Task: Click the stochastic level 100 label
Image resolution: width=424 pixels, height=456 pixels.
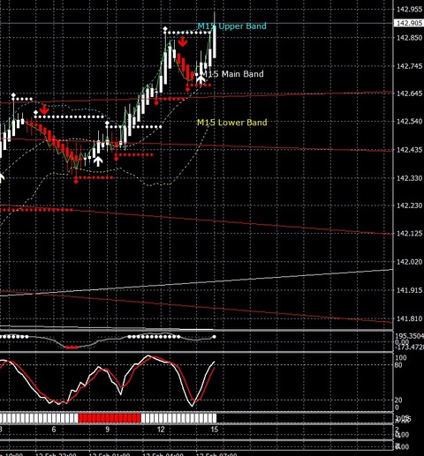Action: click(x=401, y=358)
